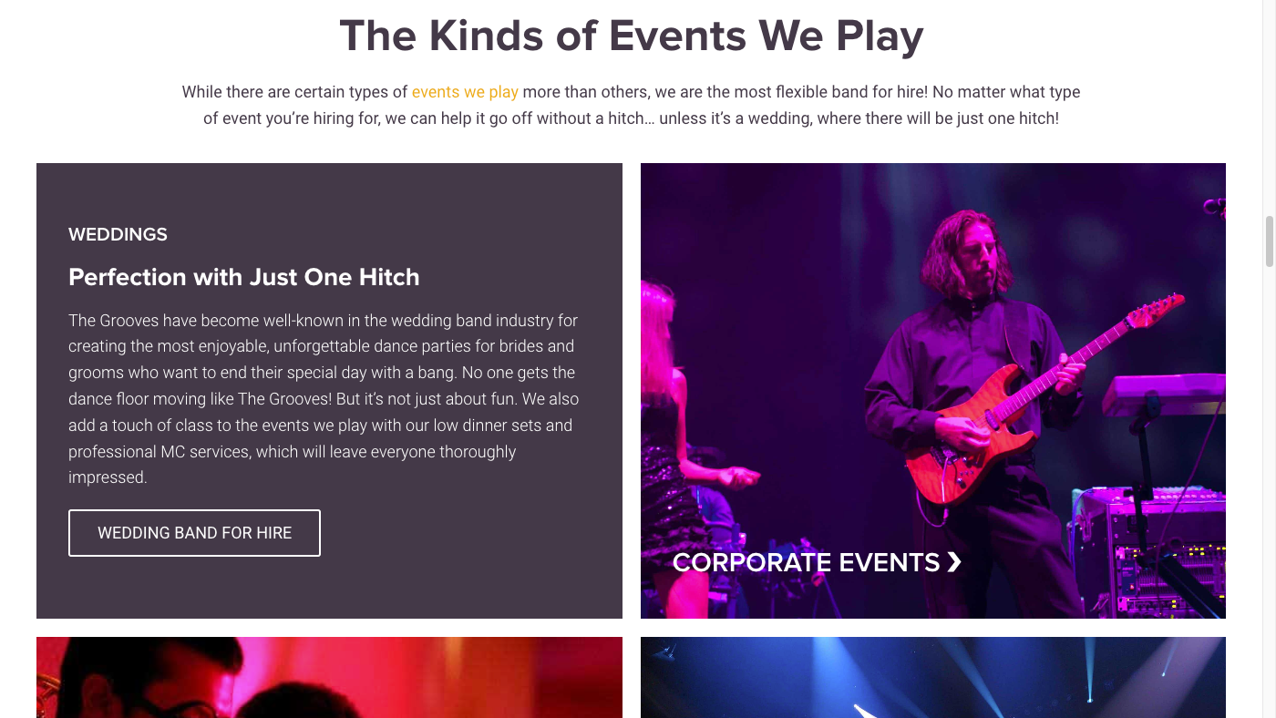Image resolution: width=1276 pixels, height=718 pixels.
Task: Click the right chevron beside Corporate Events
Action: (x=954, y=562)
